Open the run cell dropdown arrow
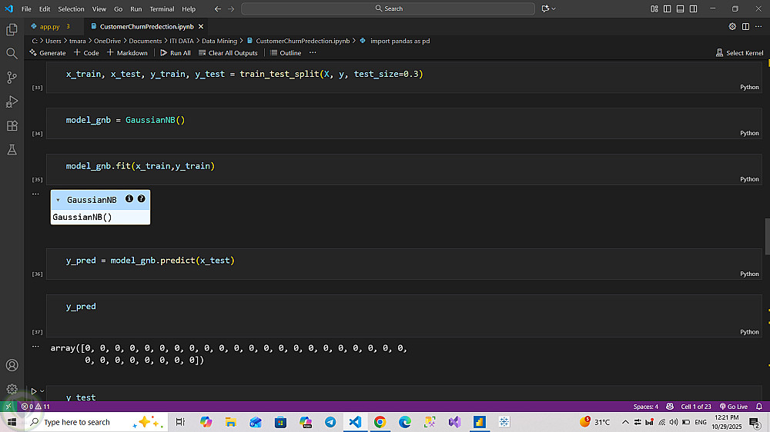The image size is (770, 432). click(42, 391)
